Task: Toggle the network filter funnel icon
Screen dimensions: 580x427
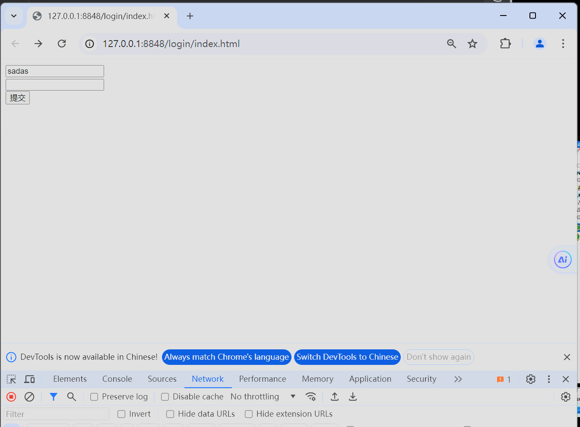Action: click(x=54, y=397)
